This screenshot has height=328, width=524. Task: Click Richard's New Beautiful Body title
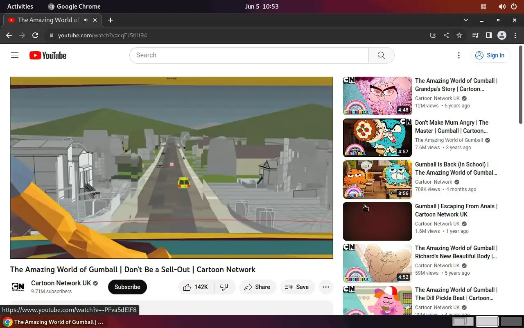456,252
